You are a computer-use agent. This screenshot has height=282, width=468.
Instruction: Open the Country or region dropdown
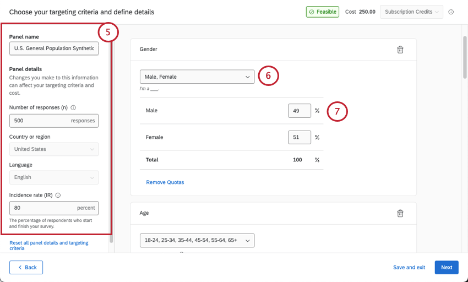pos(53,149)
